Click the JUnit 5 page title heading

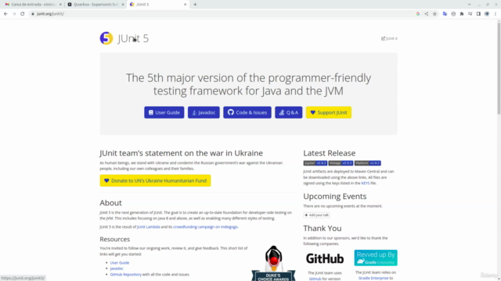coord(133,38)
